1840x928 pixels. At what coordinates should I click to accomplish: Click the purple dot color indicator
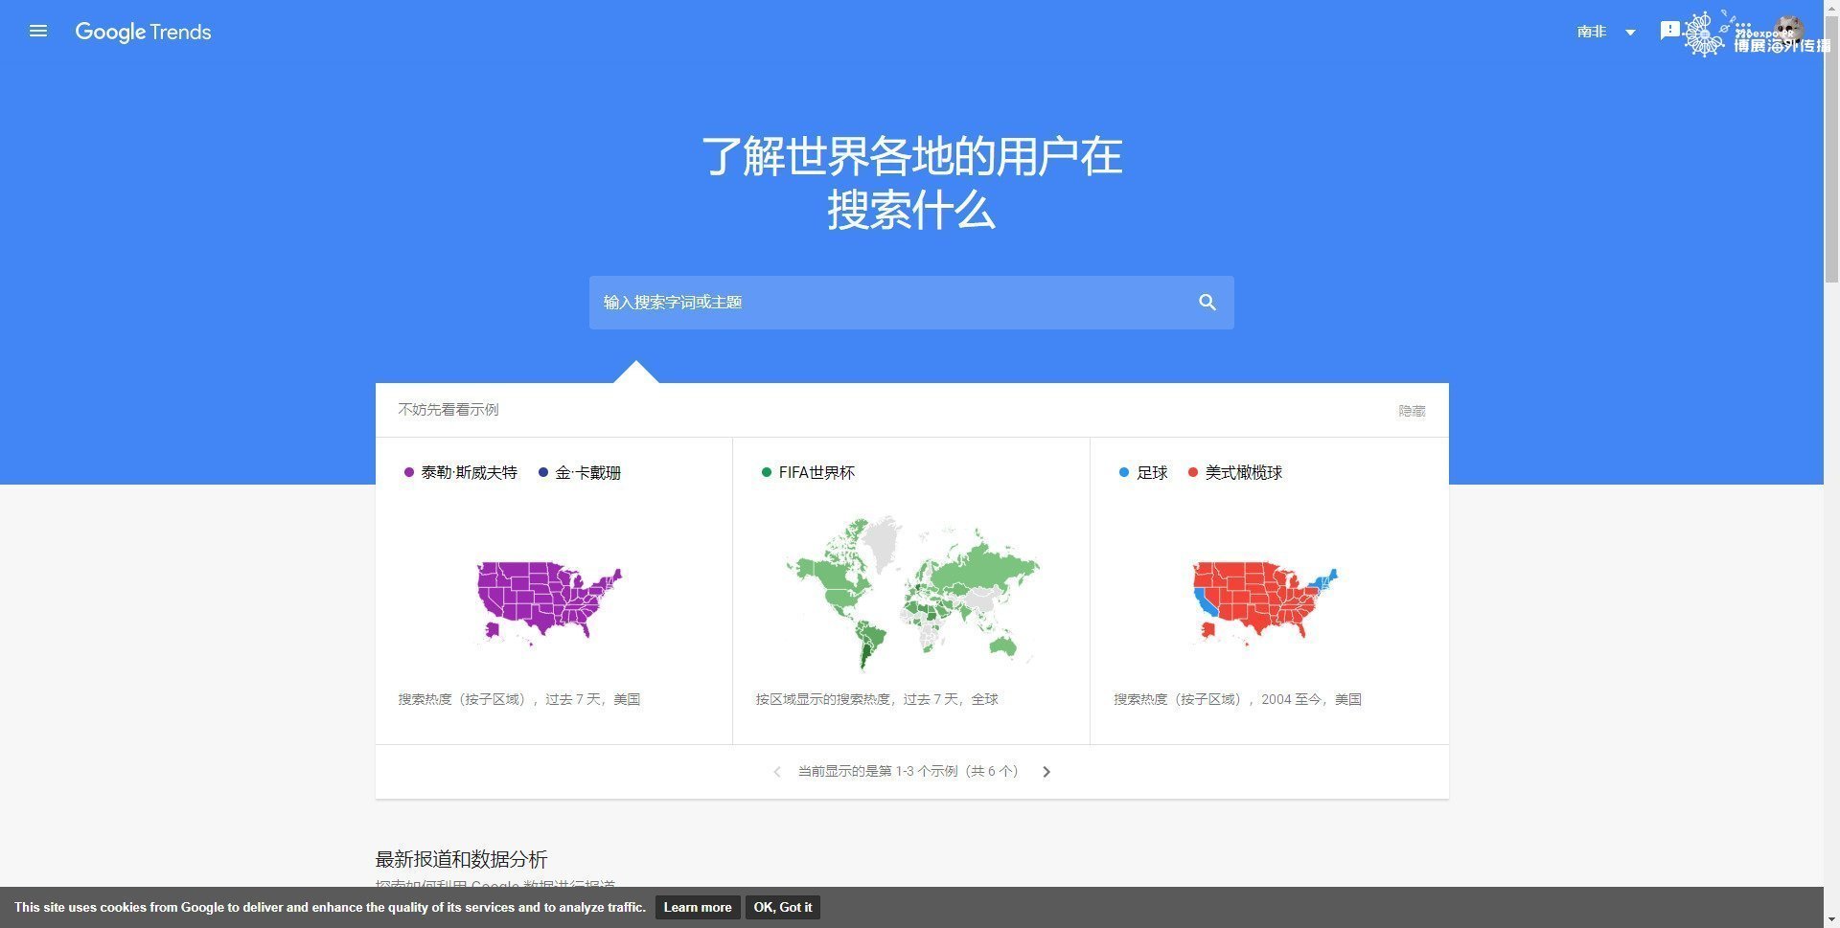(x=409, y=472)
